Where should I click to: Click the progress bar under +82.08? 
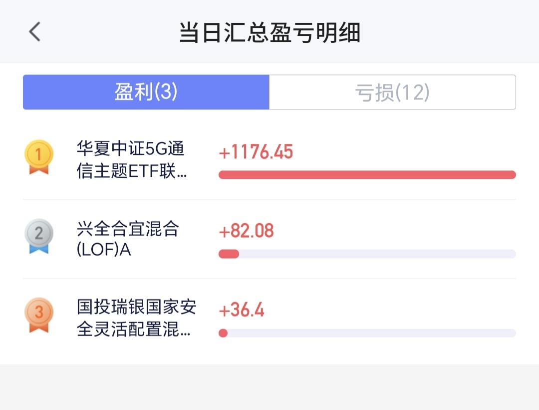click(367, 254)
